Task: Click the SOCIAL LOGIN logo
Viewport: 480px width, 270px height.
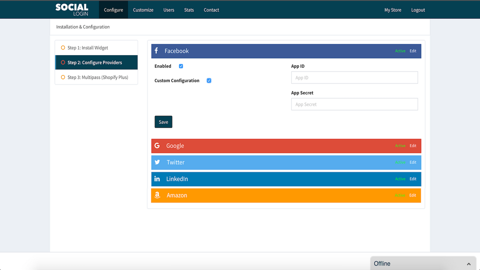Action: coord(72,9)
